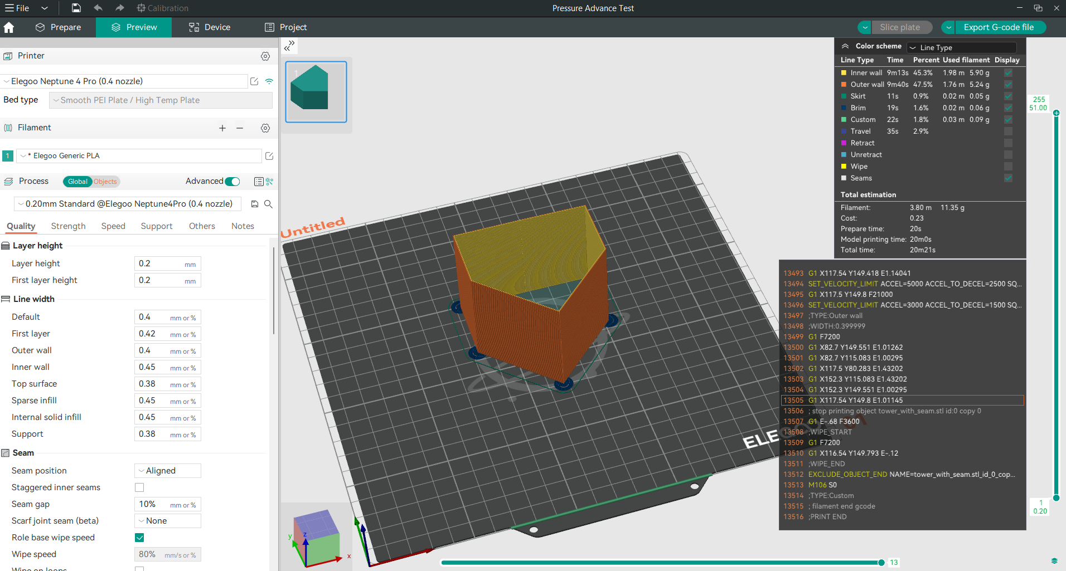Image resolution: width=1066 pixels, height=571 pixels.
Task: Click the Undo arrow icon
Action: coord(98,8)
